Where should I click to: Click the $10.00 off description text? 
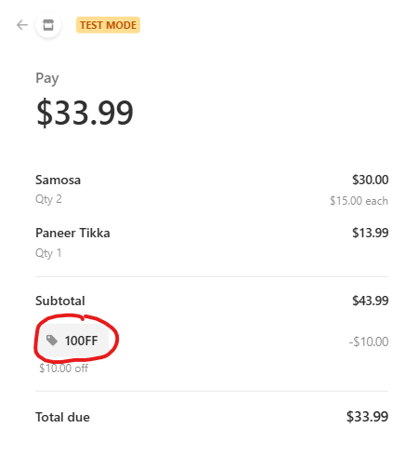coord(64,368)
